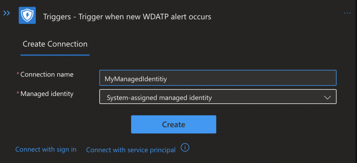The width and height of the screenshot is (357, 163).
Task: Click the info icon beside service principal
Action: pos(185,148)
